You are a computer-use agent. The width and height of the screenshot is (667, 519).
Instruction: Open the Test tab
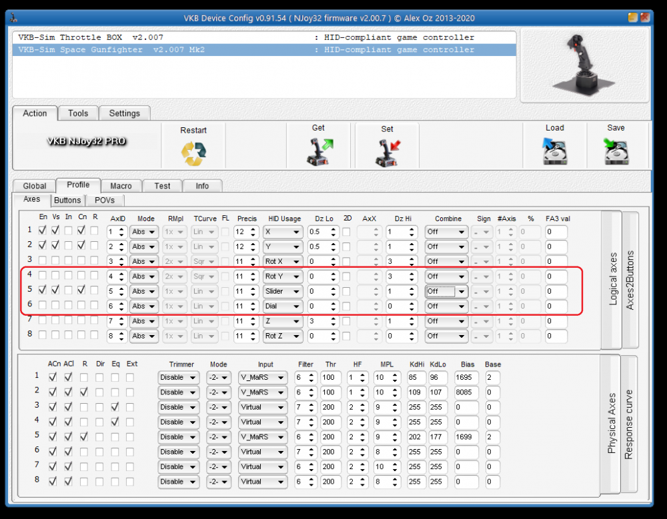162,186
